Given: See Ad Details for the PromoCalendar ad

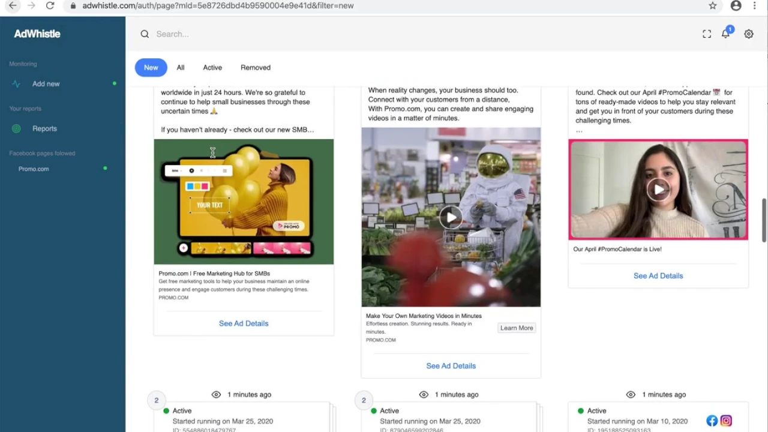Looking at the screenshot, I should tap(658, 276).
